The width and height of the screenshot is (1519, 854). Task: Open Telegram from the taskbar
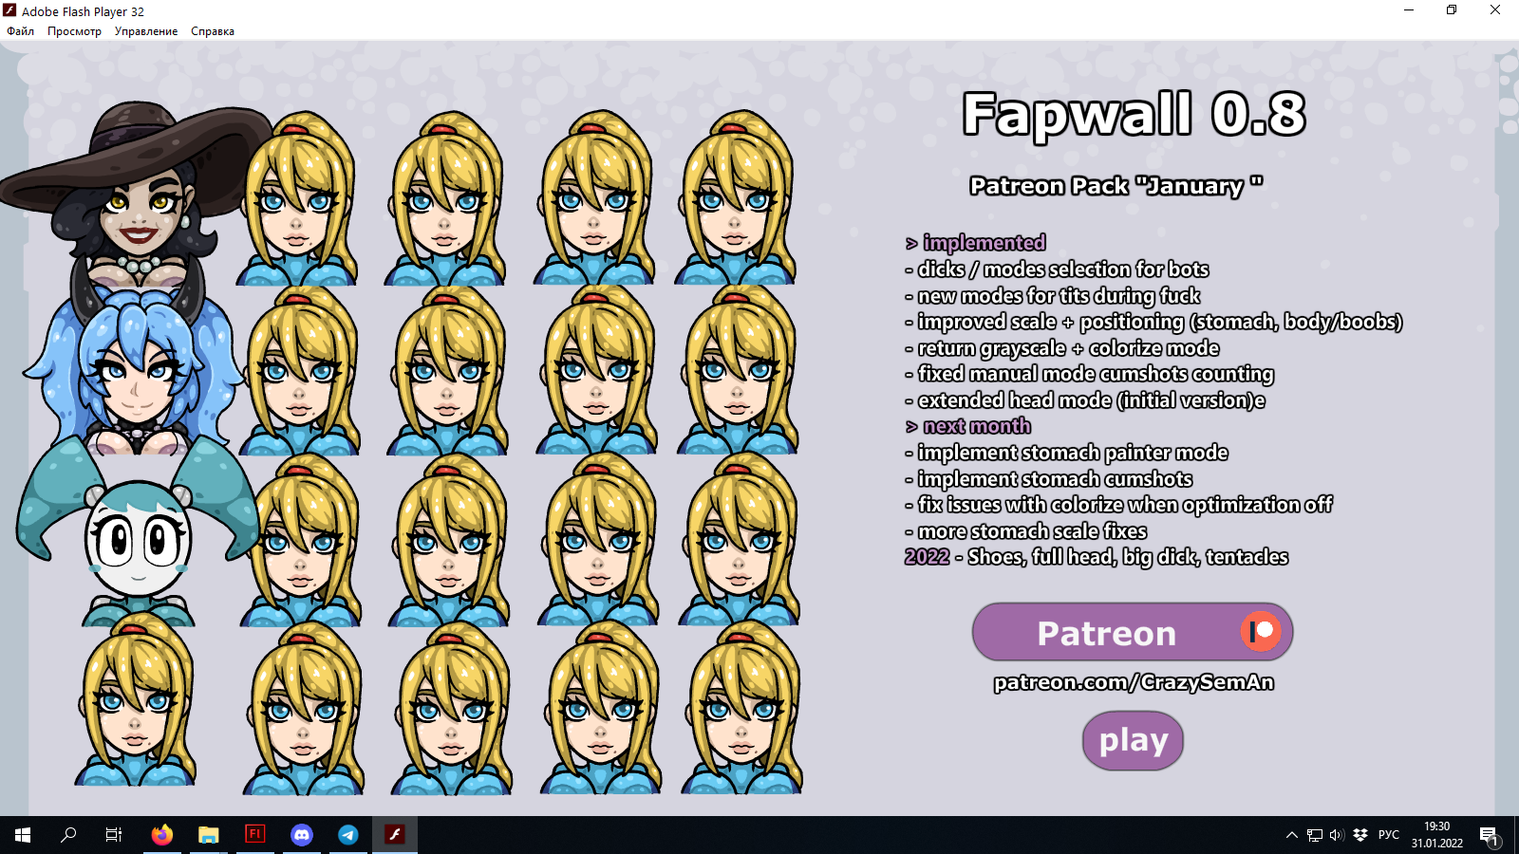tap(348, 835)
